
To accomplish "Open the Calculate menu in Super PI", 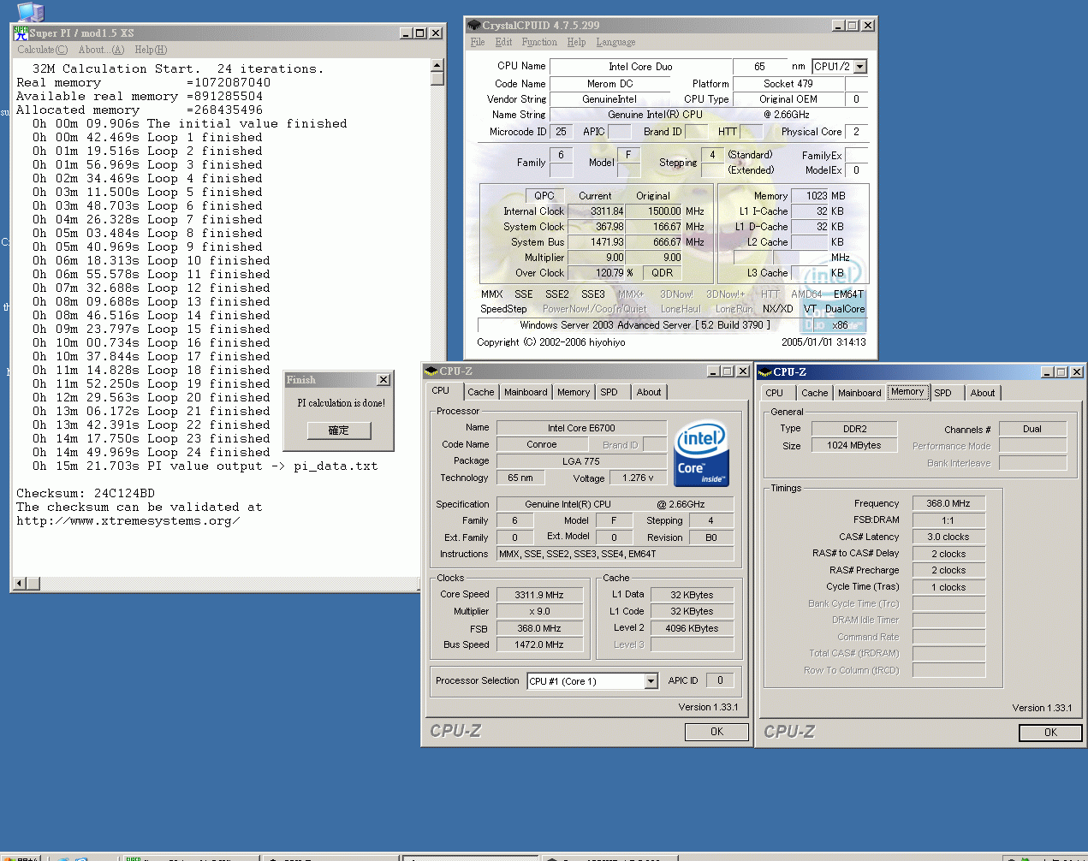I will coord(42,50).
